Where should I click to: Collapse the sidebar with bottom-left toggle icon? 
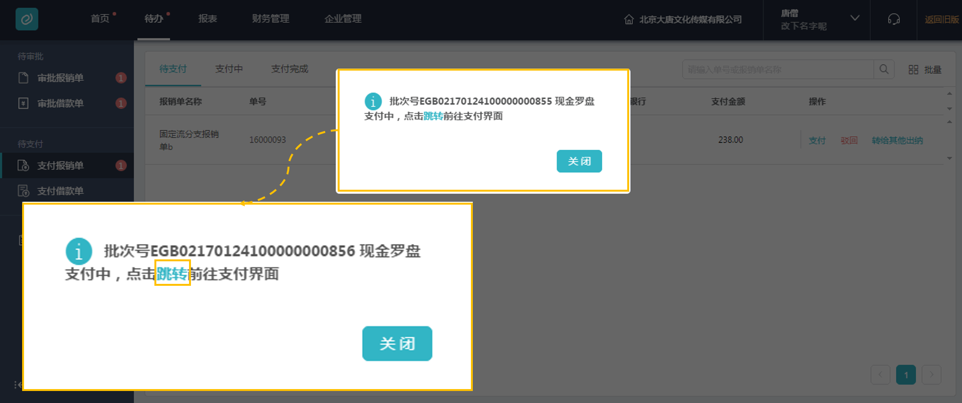pyautogui.click(x=18, y=384)
